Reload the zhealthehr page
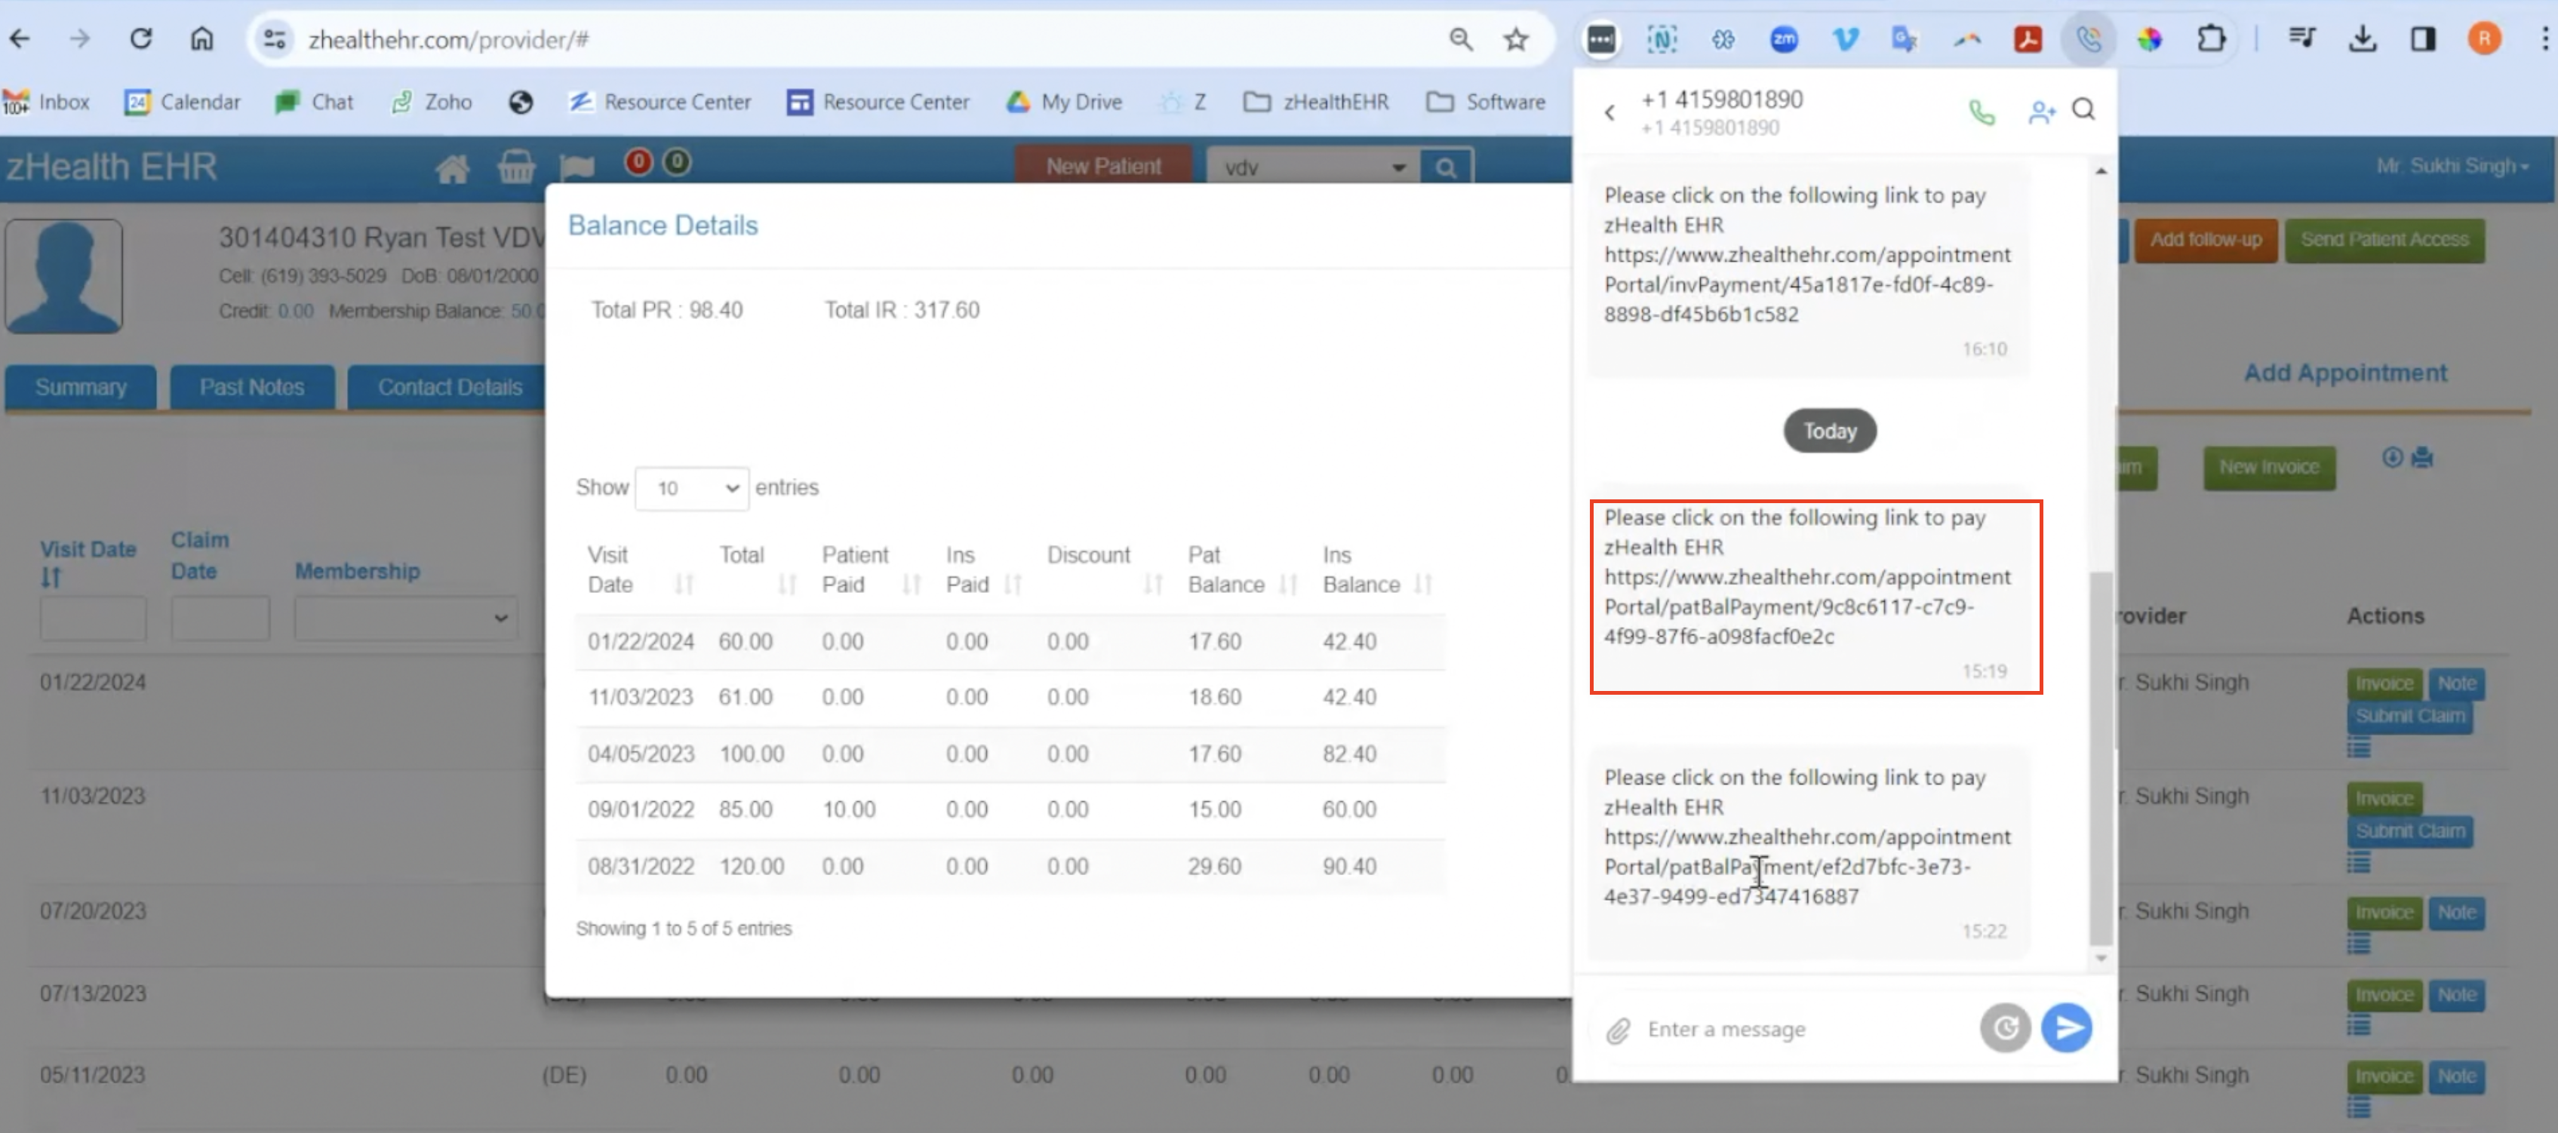 tap(141, 38)
